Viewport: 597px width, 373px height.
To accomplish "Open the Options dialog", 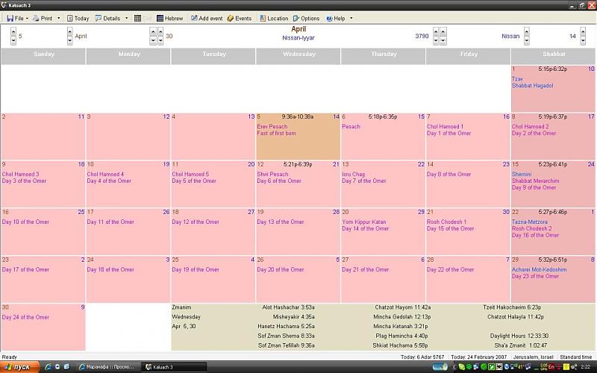I will point(306,18).
